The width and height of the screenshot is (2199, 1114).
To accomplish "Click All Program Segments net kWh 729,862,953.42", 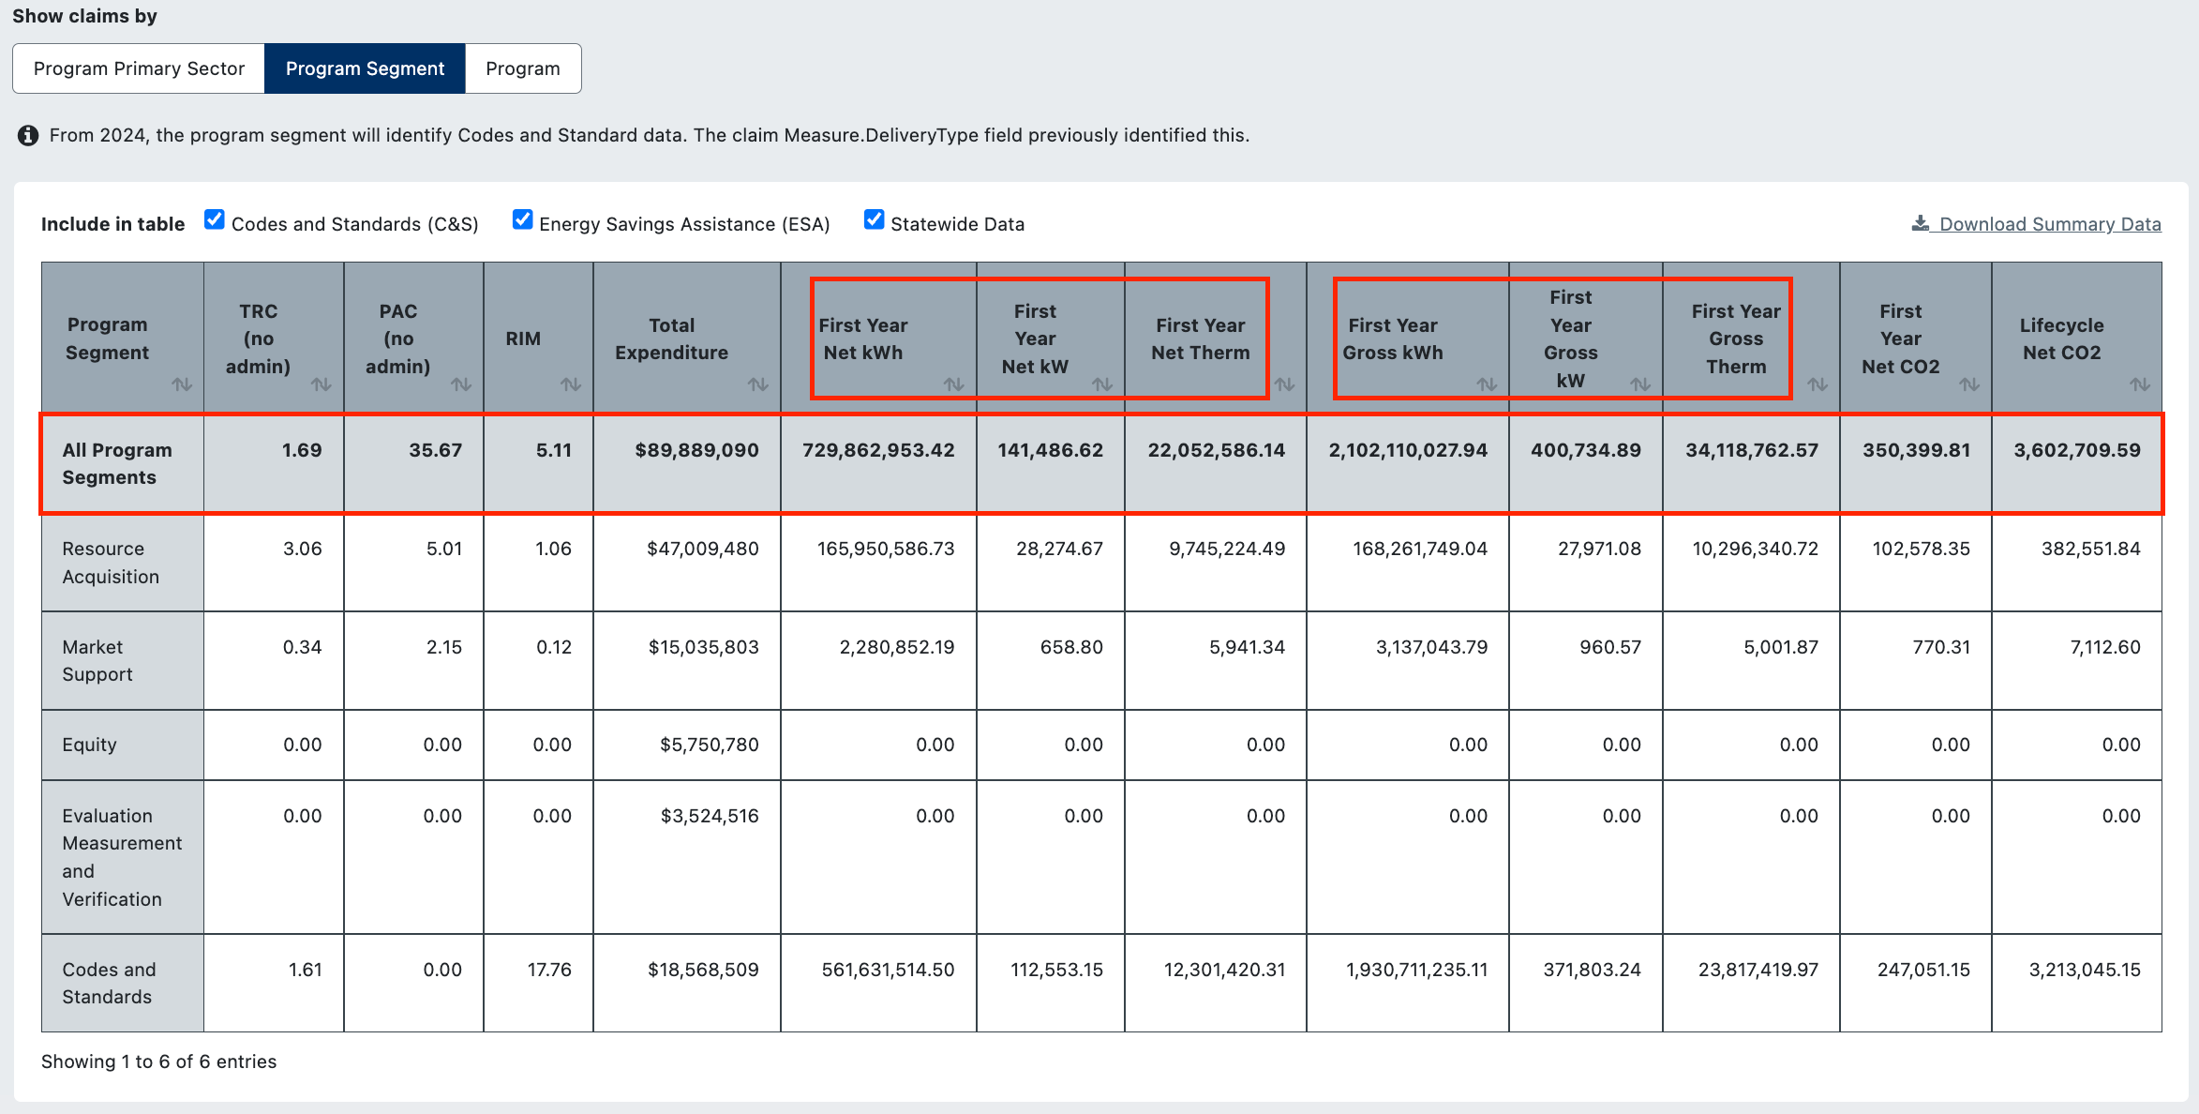I will point(878,450).
